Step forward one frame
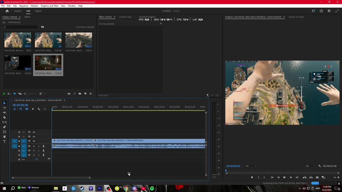Viewport: 342px width, 192px height. 291,177
